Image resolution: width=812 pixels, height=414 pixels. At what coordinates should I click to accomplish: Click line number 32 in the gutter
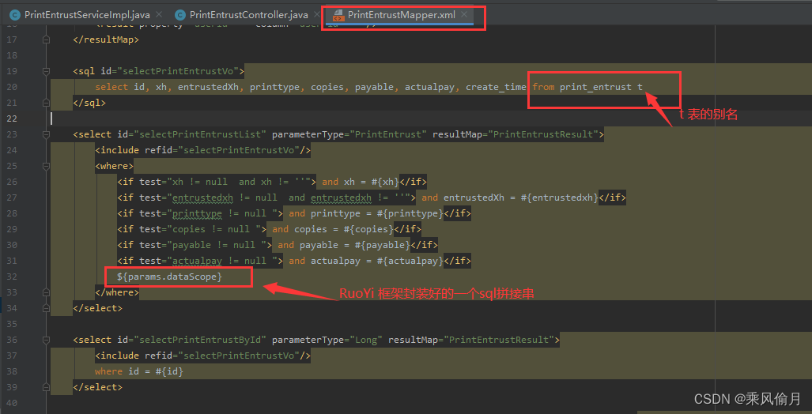(11, 277)
